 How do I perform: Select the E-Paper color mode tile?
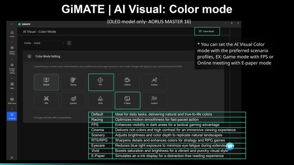[128, 100]
